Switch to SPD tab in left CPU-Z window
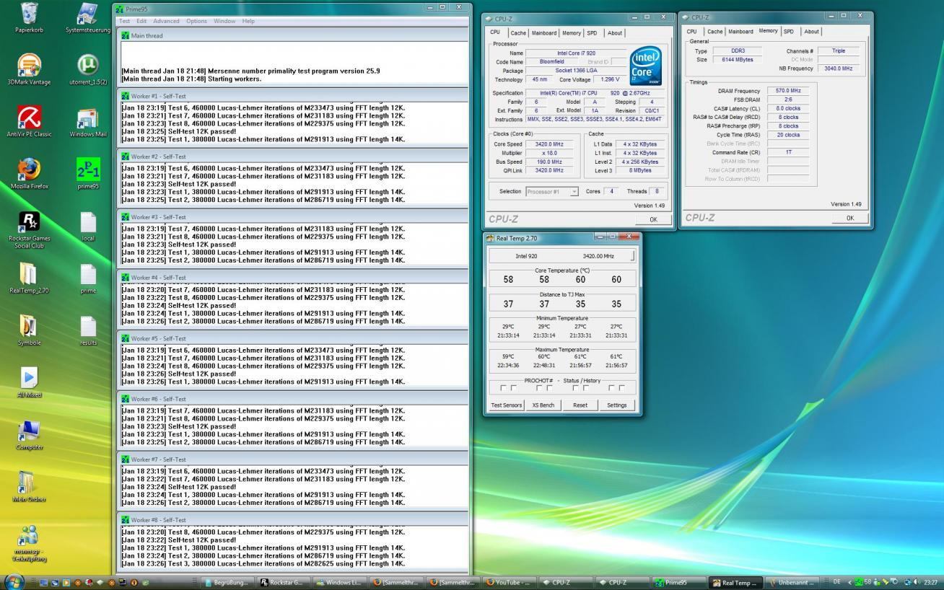Image resolution: width=944 pixels, height=590 pixels. coord(592,33)
